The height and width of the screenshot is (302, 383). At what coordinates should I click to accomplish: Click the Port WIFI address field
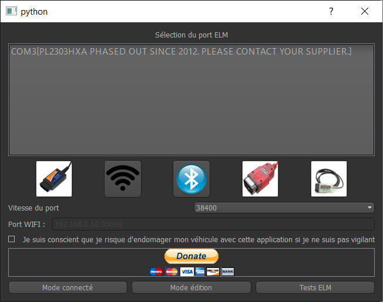(x=213, y=224)
